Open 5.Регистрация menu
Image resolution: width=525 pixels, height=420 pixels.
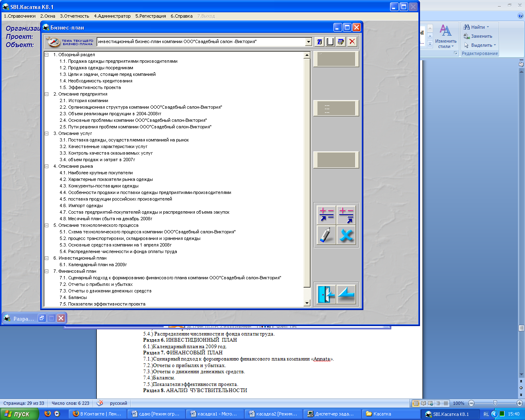(x=151, y=16)
